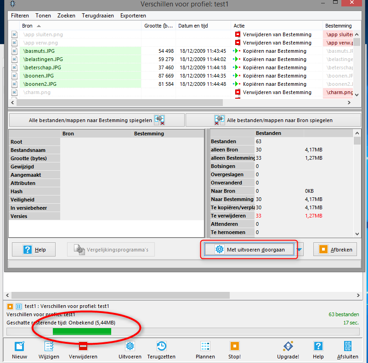Viewport: 368px width, 363px height.
Task: Select the \basmuts.JPG source row
Action: point(80,51)
